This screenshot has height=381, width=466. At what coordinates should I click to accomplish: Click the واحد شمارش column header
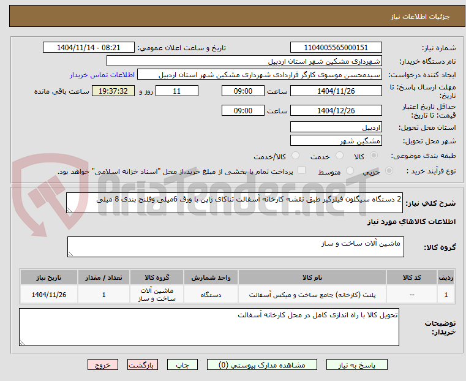pos(211,277)
